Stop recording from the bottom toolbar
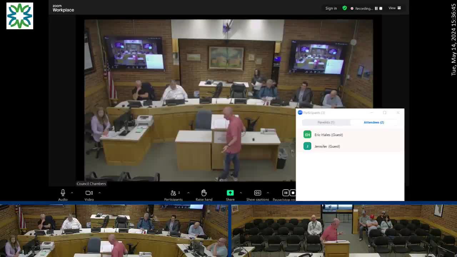Image resolution: width=457 pixels, height=257 pixels. [x=293, y=193]
